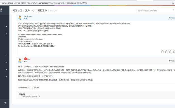Click the search magnifier icon
175x108 pixels.
[174, 10]
